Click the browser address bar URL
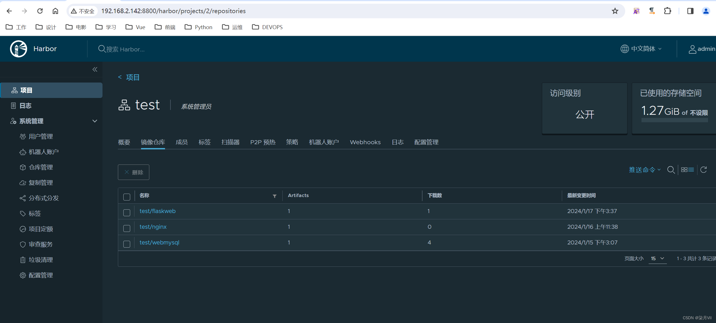 (173, 11)
